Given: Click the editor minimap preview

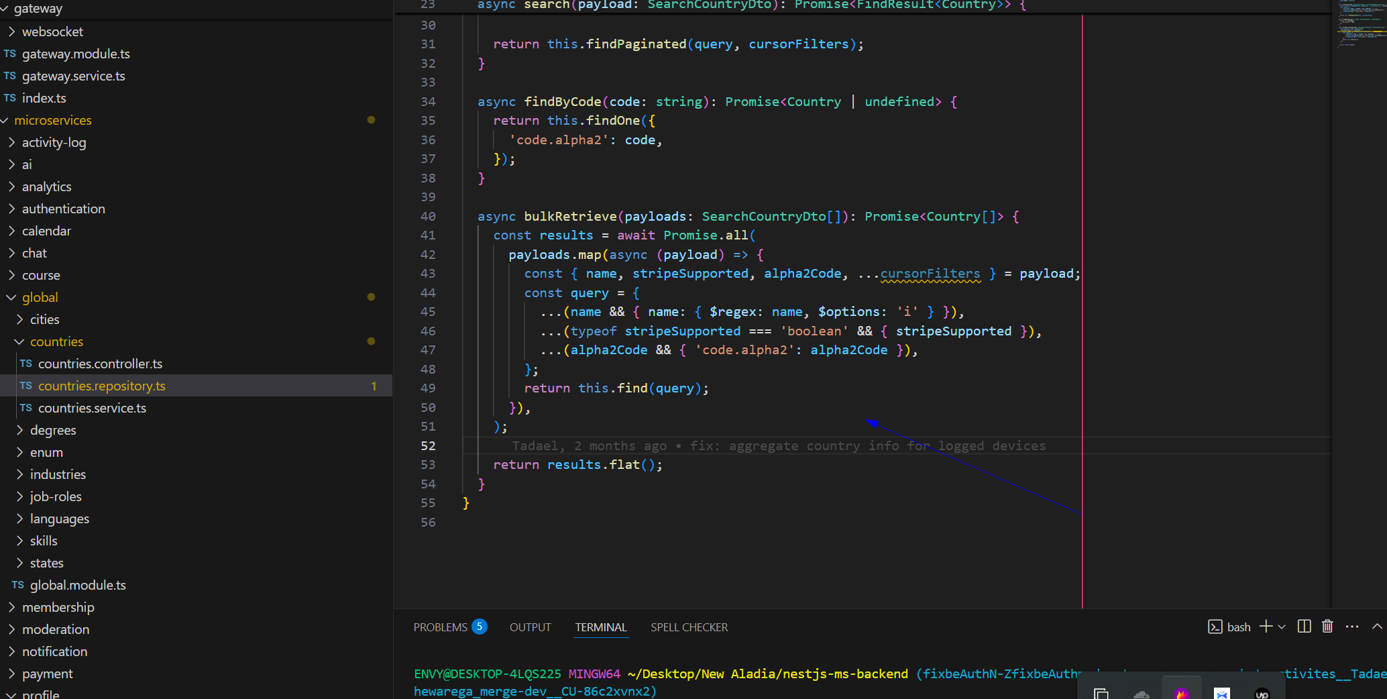Looking at the screenshot, I should coord(1359,23).
